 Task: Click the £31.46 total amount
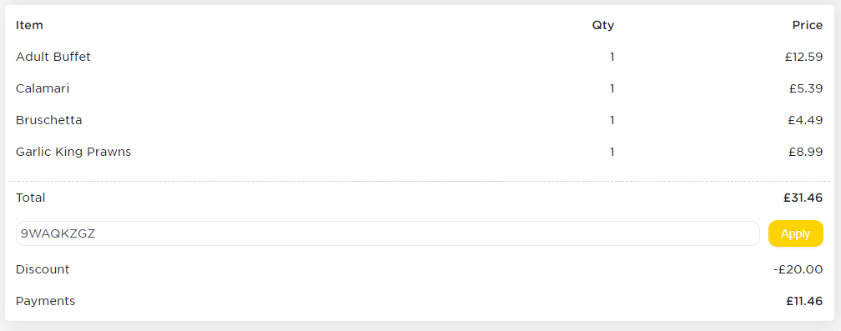point(803,198)
